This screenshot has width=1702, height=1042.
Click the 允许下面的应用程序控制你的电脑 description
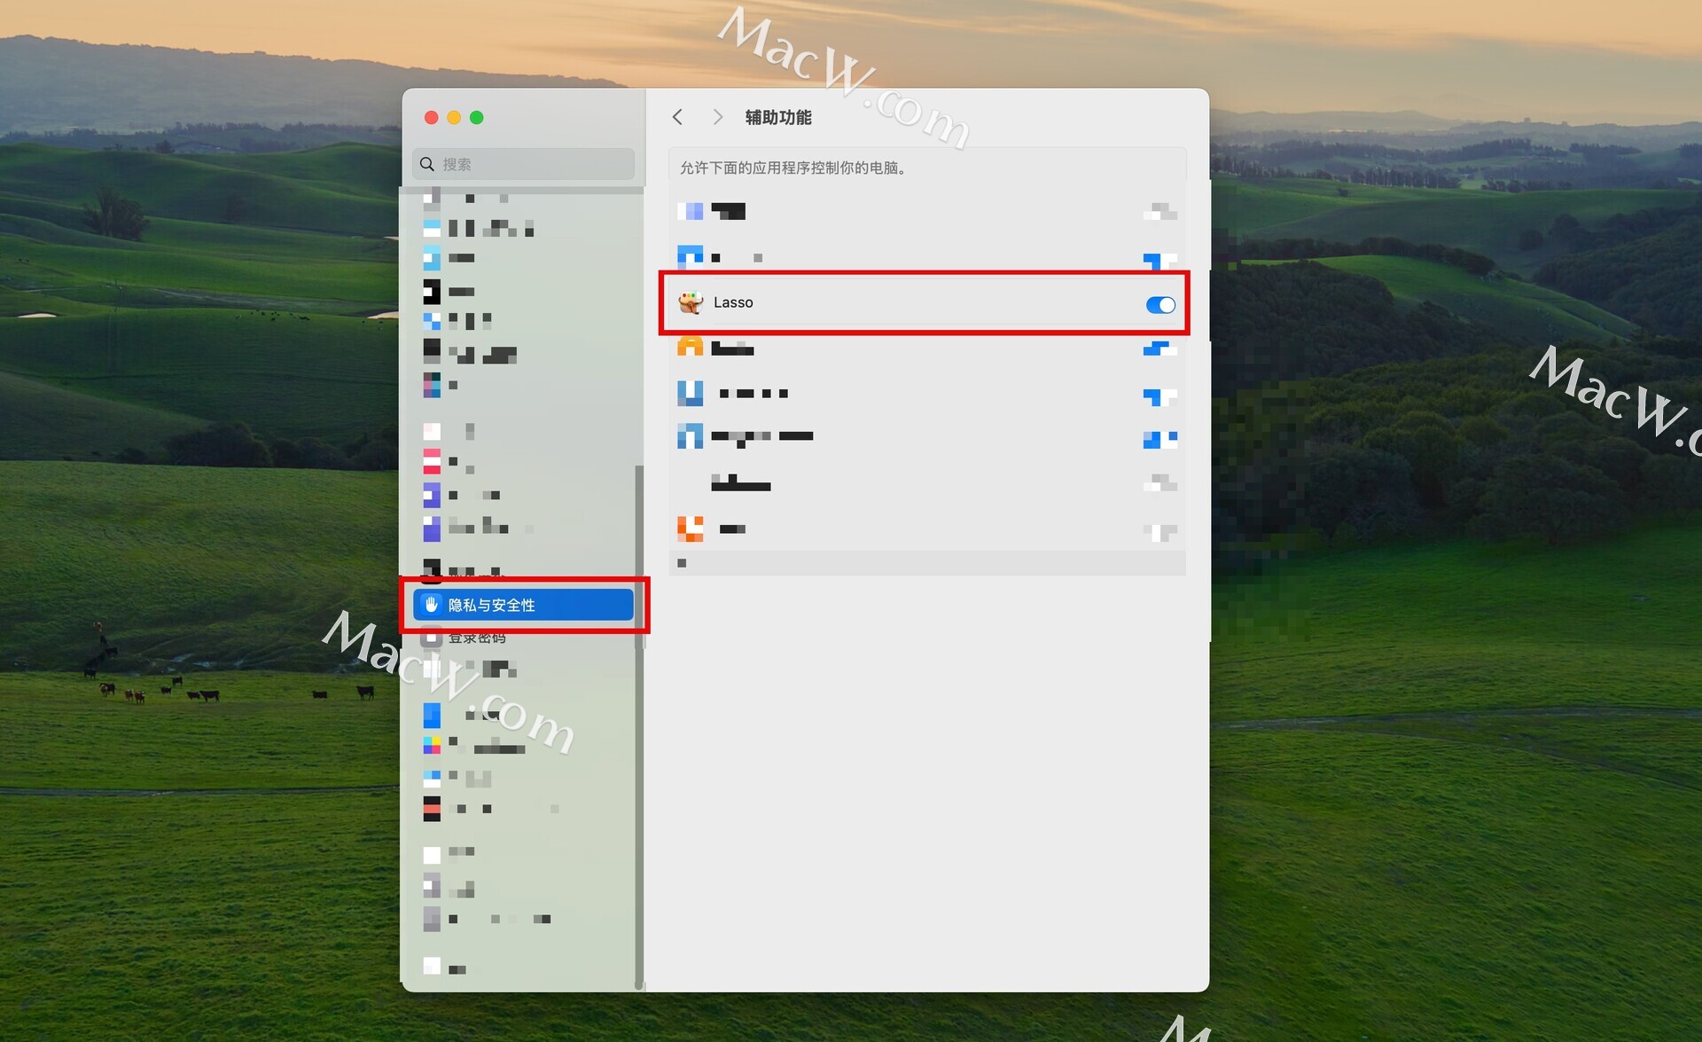tap(794, 168)
